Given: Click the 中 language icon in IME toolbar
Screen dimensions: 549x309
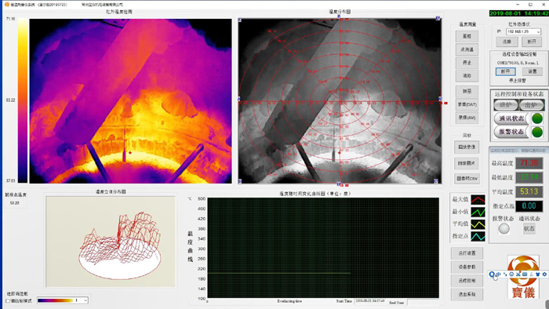Looking at the screenshot, I should click(499, 274).
